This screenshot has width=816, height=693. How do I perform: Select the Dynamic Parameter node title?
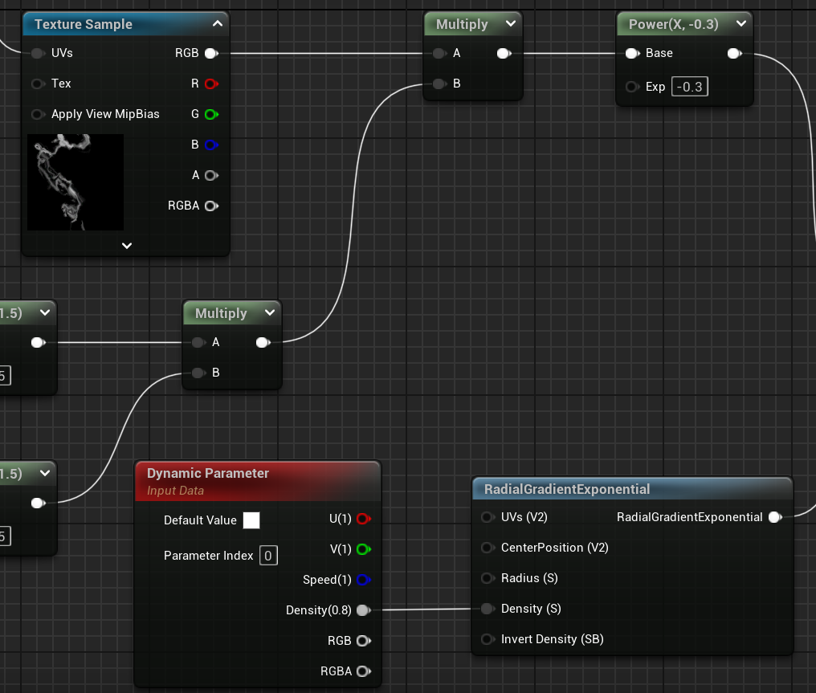pos(208,473)
